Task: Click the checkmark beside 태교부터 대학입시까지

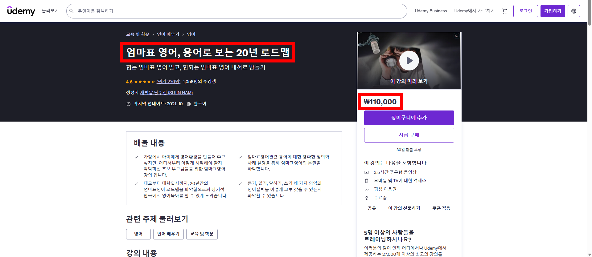Action: [x=136, y=184]
